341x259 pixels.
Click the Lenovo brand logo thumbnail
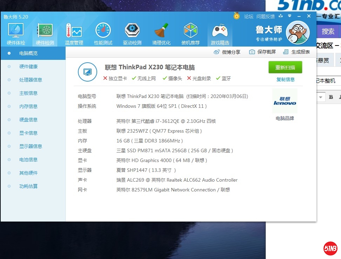(285, 101)
